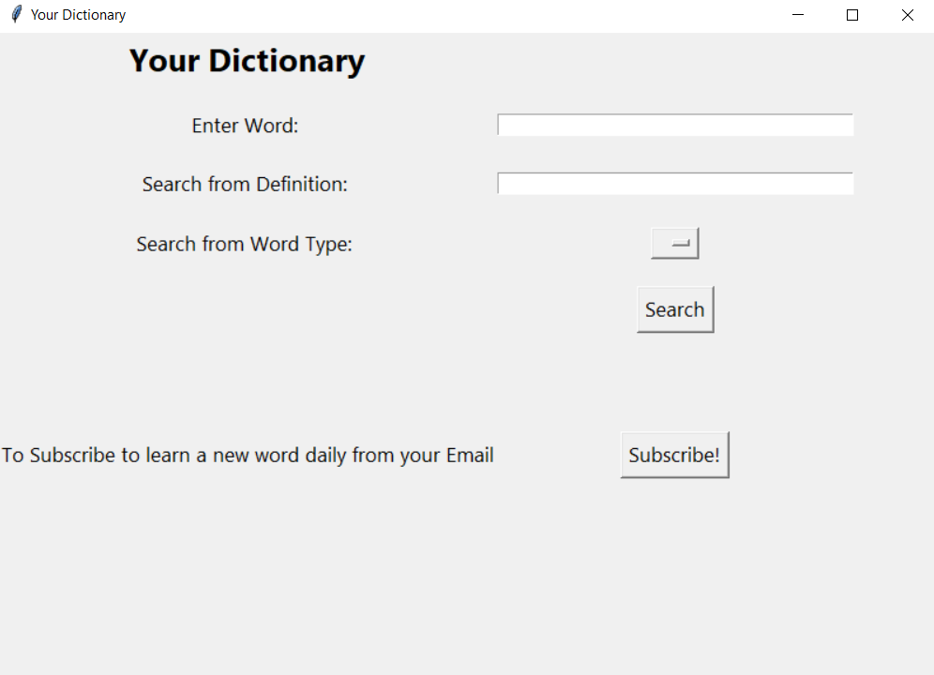Click the window title bar
934x675 pixels.
(x=422, y=14)
